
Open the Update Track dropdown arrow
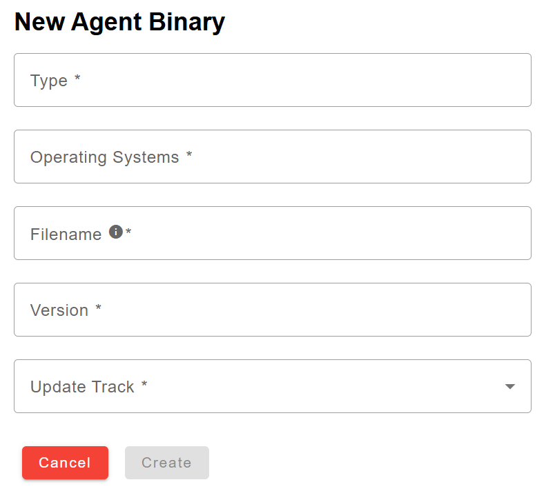tap(510, 387)
